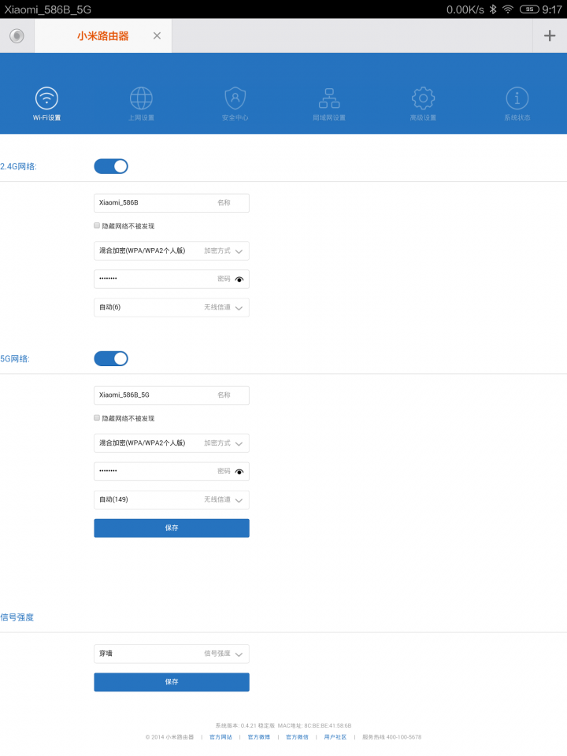The height and width of the screenshot is (756, 567).
Task: Open the 官方微博 footer link
Action: coord(259,737)
